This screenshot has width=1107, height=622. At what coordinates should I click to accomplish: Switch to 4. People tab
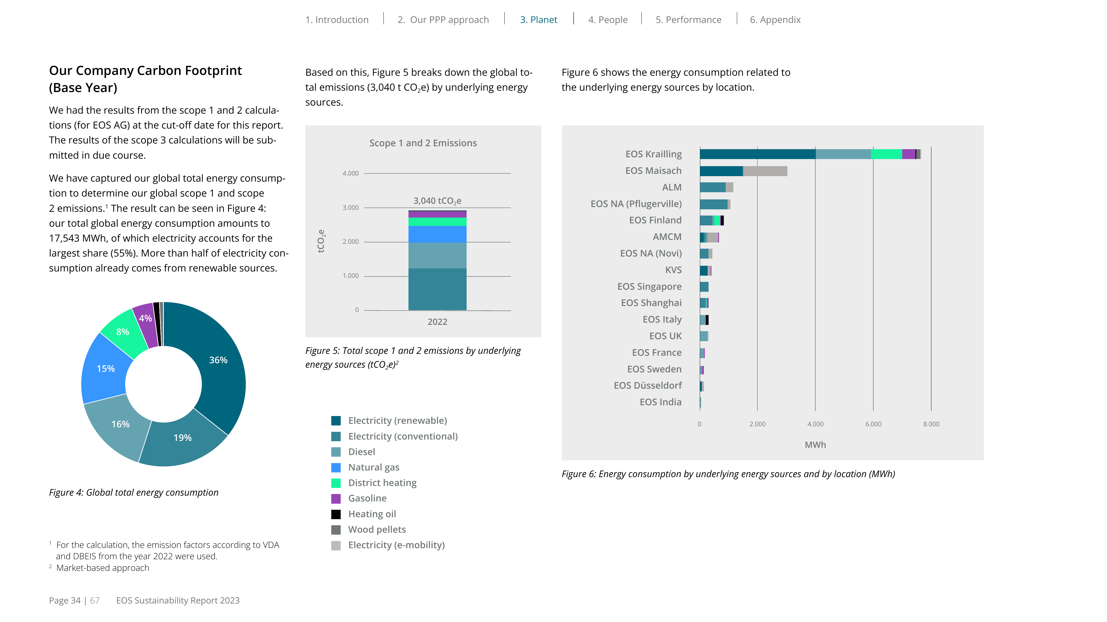pyautogui.click(x=608, y=20)
